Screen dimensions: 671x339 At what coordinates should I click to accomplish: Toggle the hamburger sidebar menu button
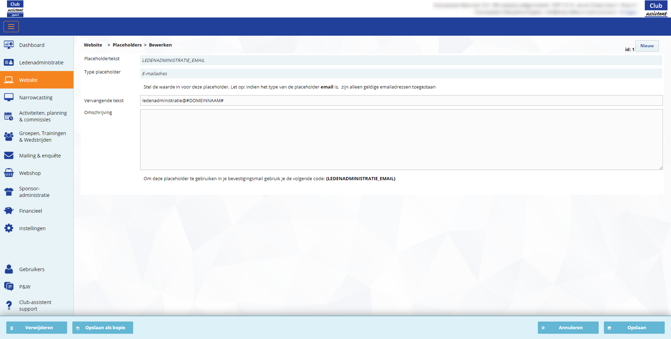pyautogui.click(x=11, y=27)
